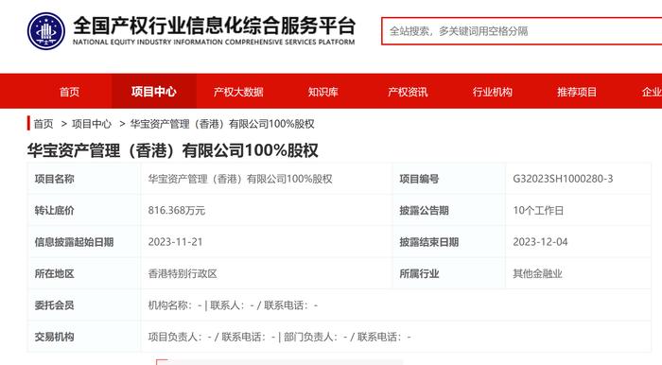
Task: Click the 项目中心 breadcrumb link
Action: 92,124
